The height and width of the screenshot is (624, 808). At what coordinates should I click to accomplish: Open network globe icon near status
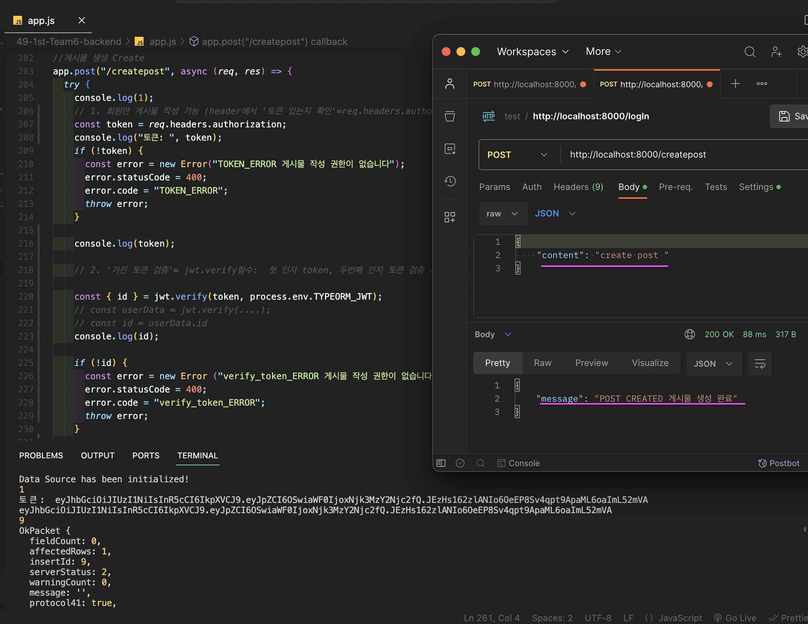click(x=689, y=334)
